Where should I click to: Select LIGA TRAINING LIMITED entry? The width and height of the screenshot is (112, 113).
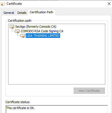coord(43,36)
